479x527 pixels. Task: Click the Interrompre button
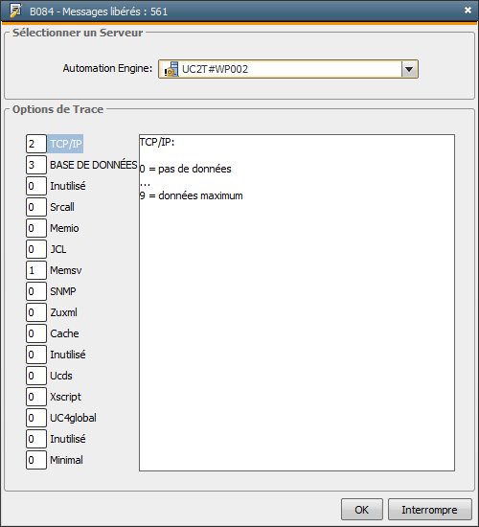pyautogui.click(x=429, y=510)
